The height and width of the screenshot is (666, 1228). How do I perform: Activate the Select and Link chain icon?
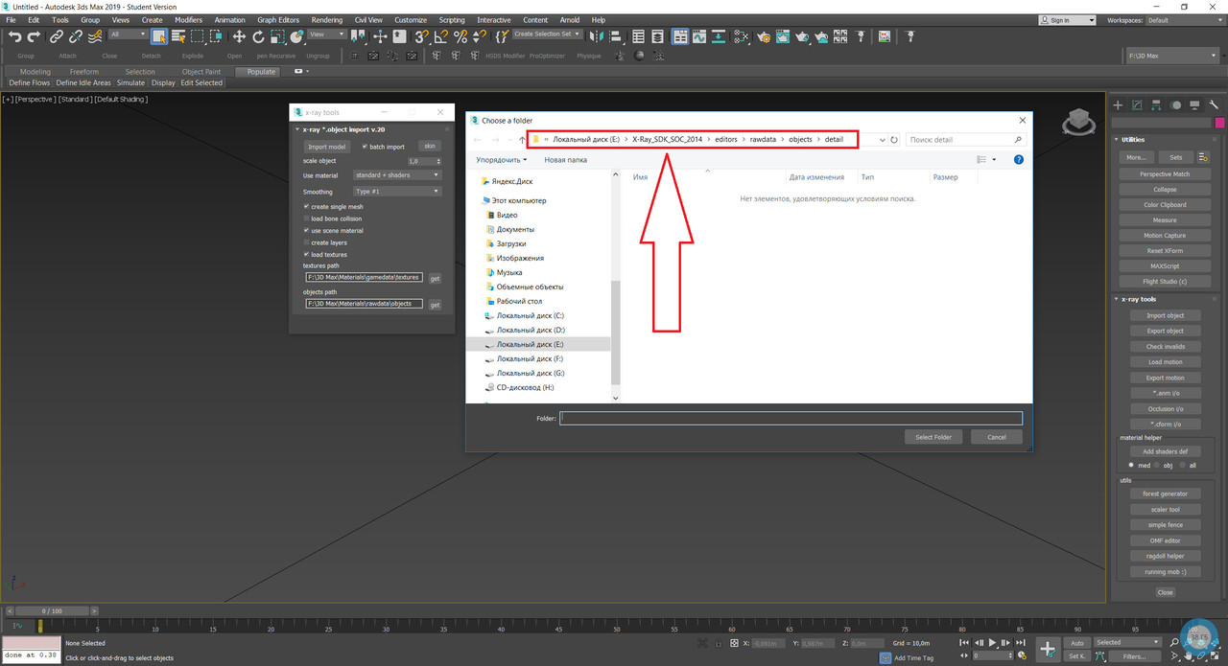coord(57,36)
